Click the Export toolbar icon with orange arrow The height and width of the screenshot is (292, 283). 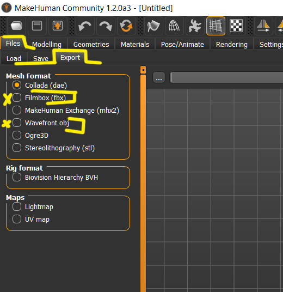point(58,26)
